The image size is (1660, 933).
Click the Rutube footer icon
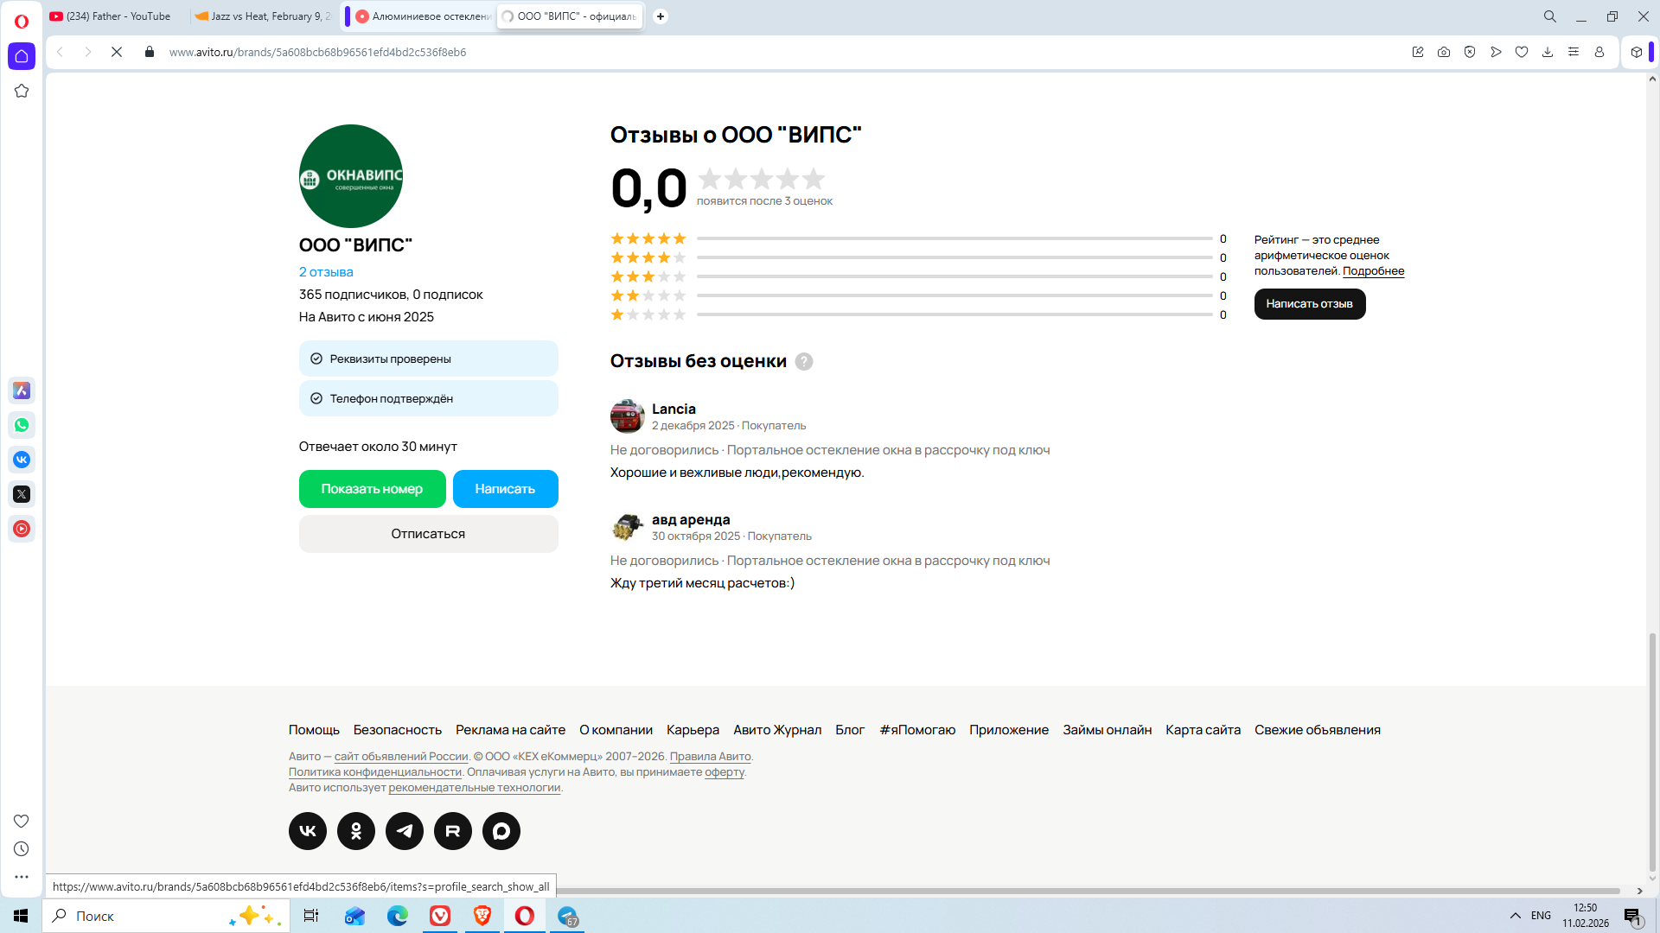click(453, 831)
